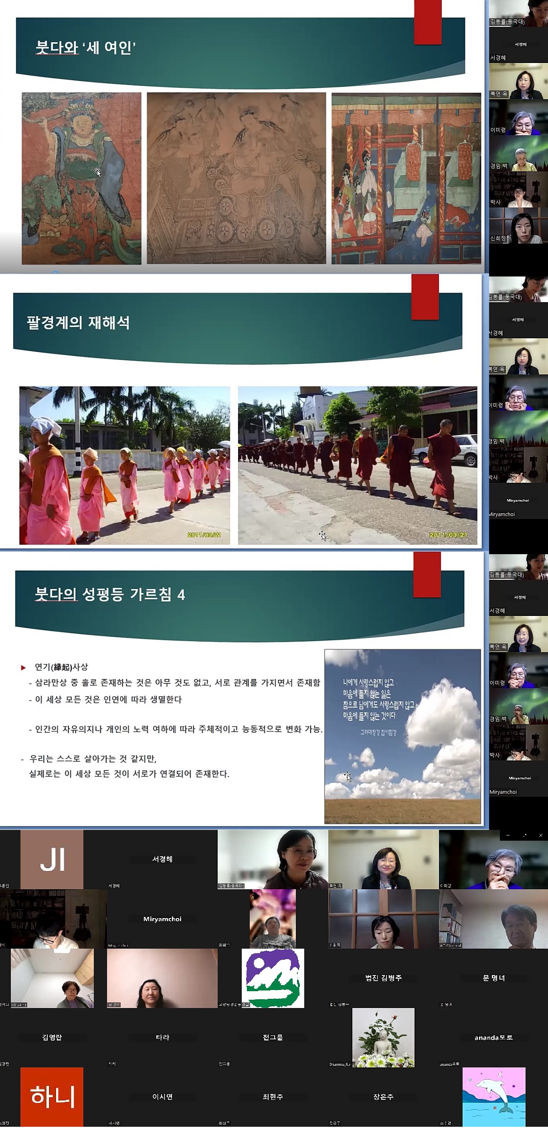Image resolution: width=548 pixels, height=1128 pixels.
Task: Click the sepia mother-and-child drawing on first slide
Action: [236, 178]
